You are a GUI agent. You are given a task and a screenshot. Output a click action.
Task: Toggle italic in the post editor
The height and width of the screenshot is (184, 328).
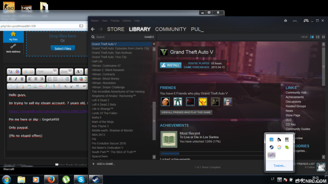point(16,79)
